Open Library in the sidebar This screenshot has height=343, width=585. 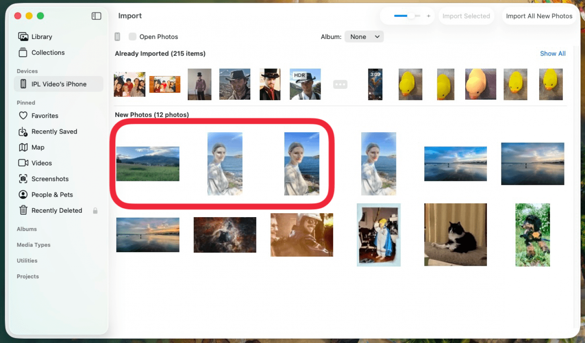[x=41, y=37]
